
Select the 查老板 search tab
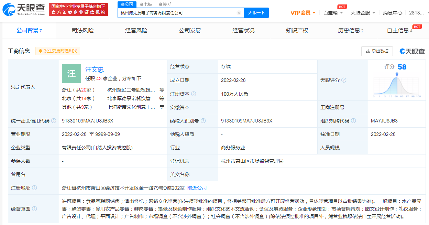click(x=146, y=4)
